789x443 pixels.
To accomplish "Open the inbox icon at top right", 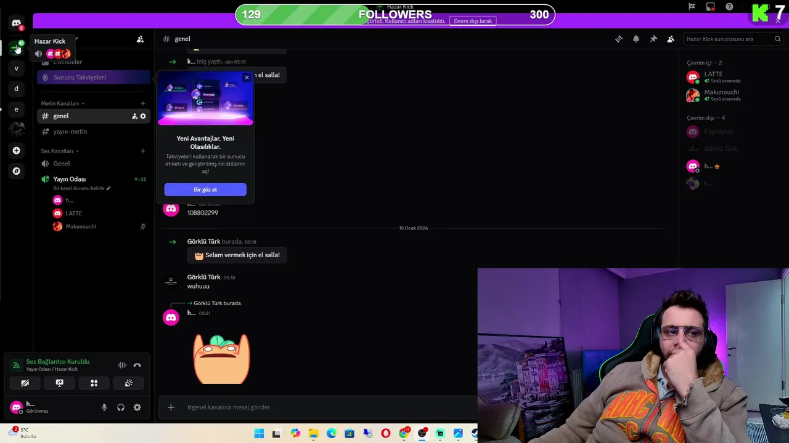I will point(711,7).
